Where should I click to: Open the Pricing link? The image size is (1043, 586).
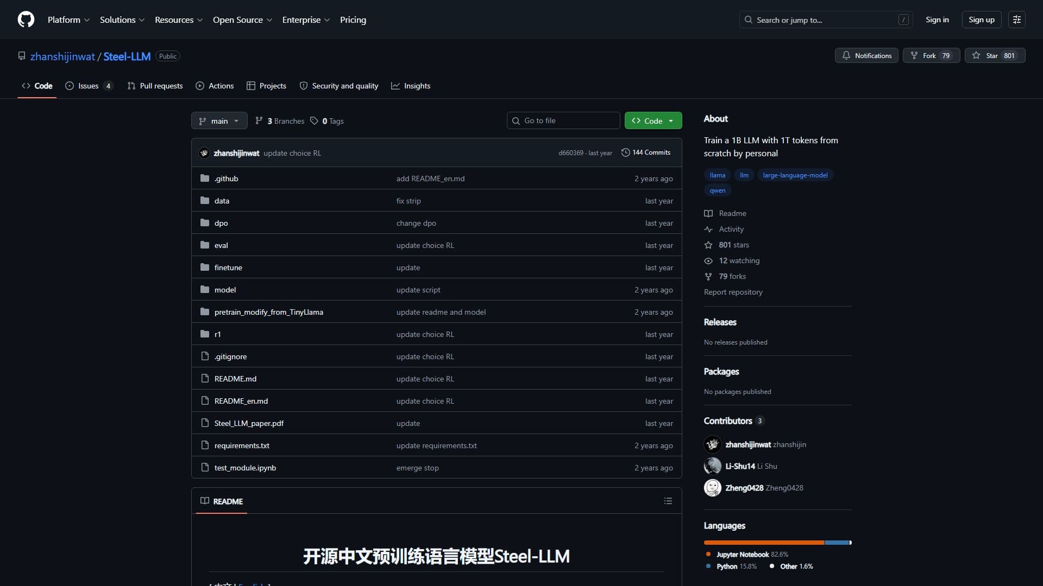[353, 20]
